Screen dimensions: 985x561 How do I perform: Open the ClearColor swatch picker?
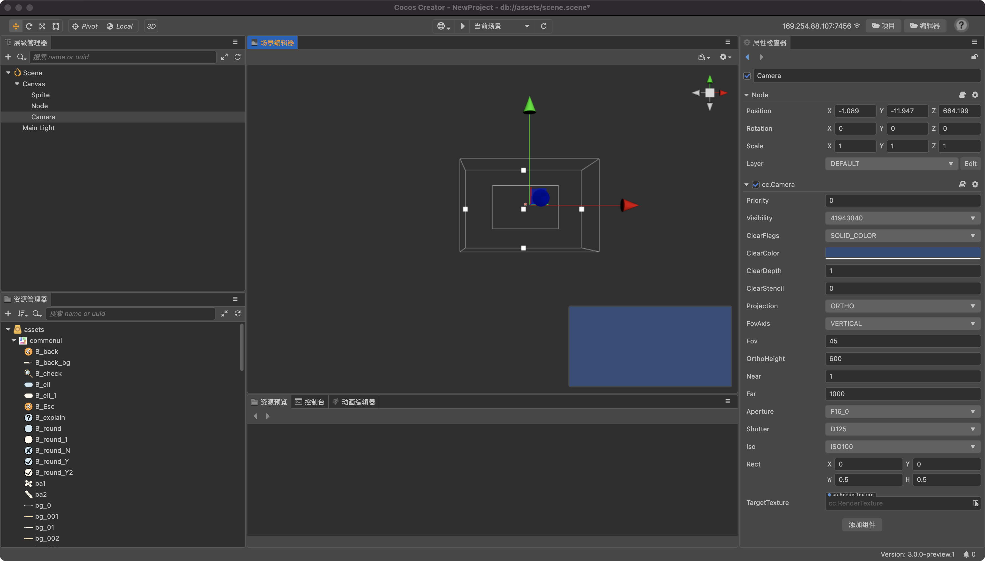pyautogui.click(x=902, y=253)
